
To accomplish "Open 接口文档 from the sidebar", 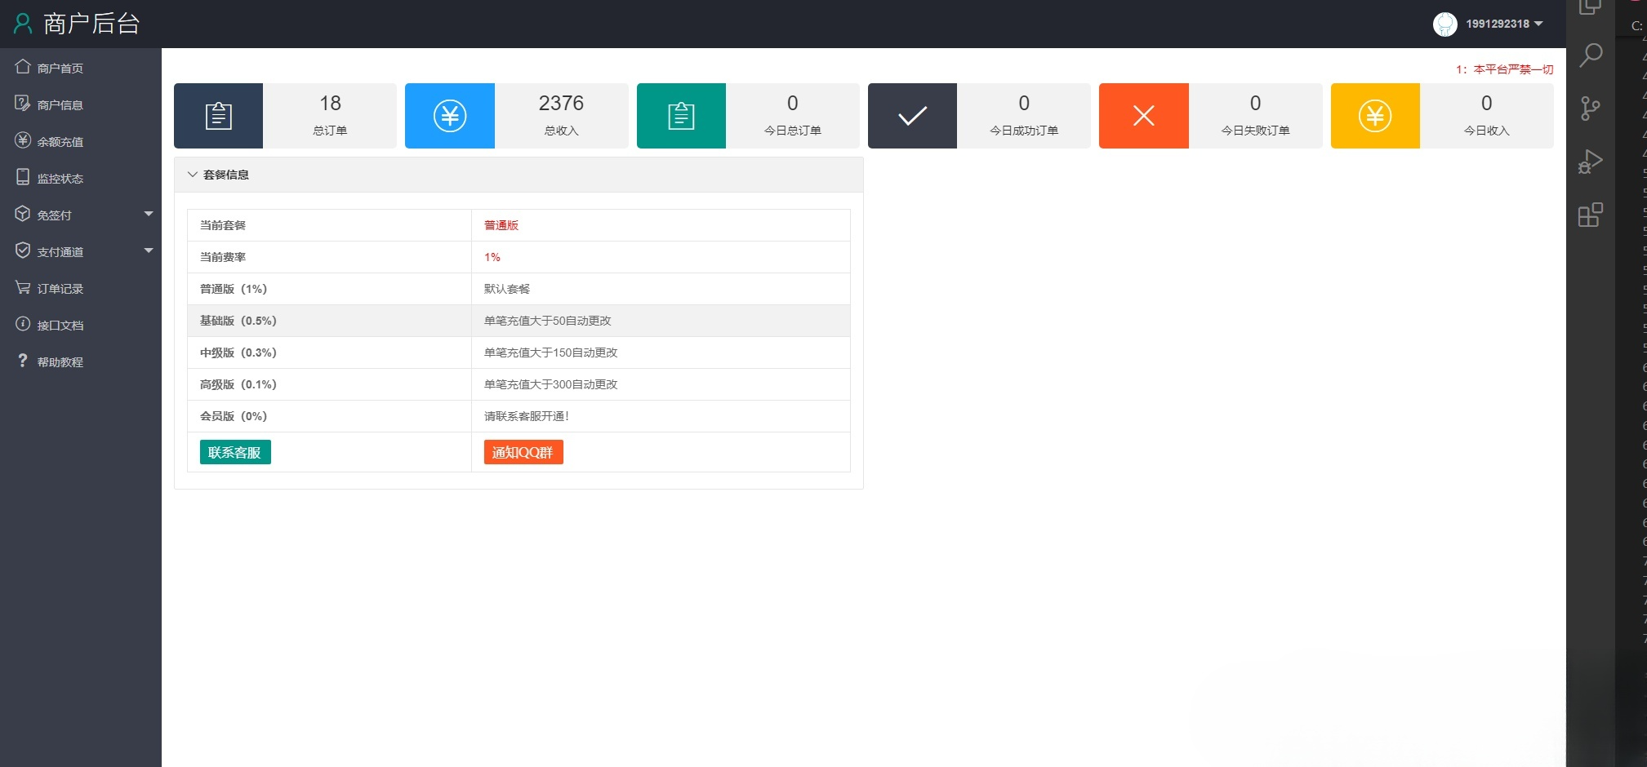I will (x=59, y=324).
